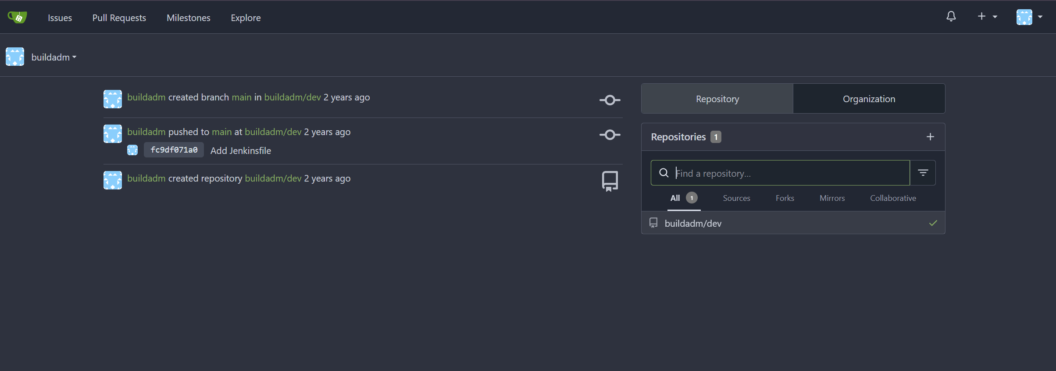The height and width of the screenshot is (371, 1056).
Task: Open the user profile avatar menu
Action: pos(1029,17)
